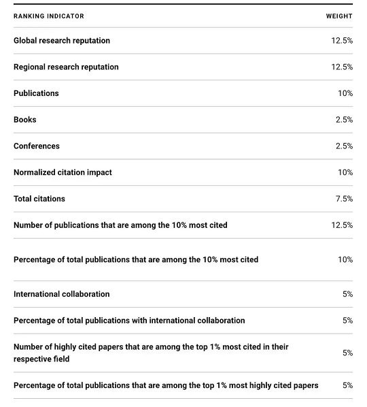
Task: Click the 2.5% weight value for Books
Action: pyautogui.click(x=344, y=120)
